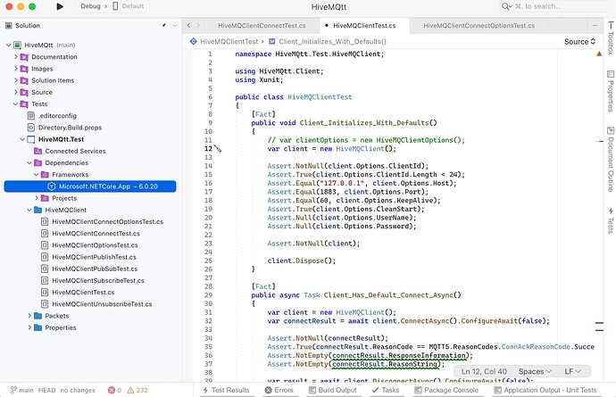Screen dimensions: 616x397
Task: Select Microsoft.NETCore.App framework item
Action: [x=90, y=186]
